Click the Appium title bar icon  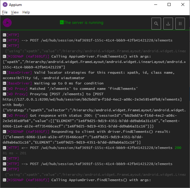(5, 4)
